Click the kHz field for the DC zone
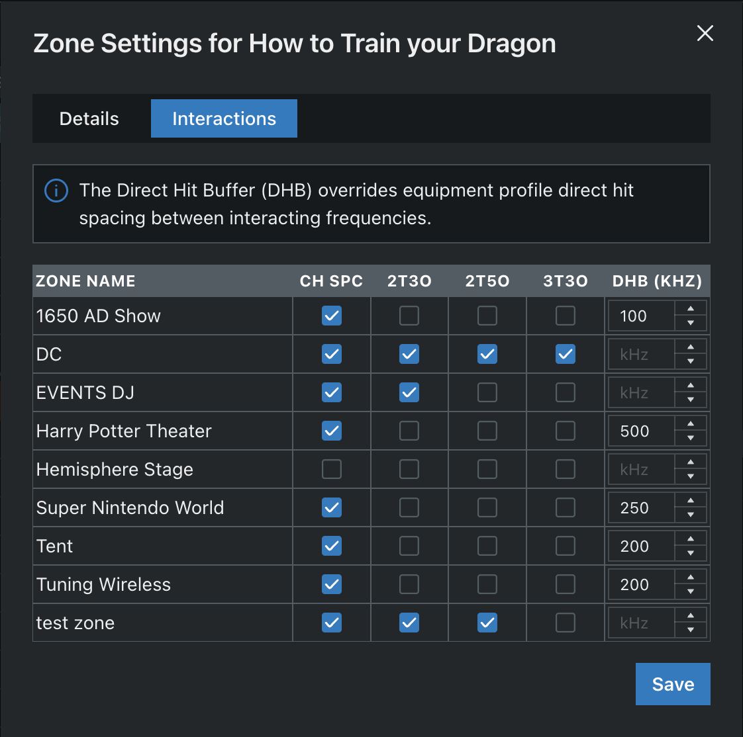The height and width of the screenshot is (737, 743). point(640,354)
